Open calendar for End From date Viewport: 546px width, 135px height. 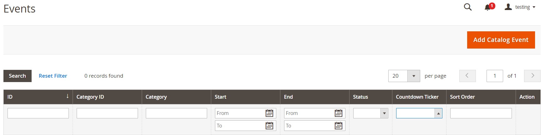338,113
